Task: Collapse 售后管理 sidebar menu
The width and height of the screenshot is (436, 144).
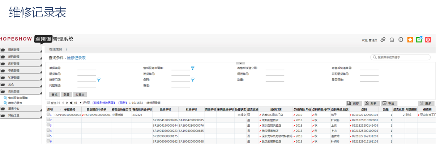Action: click(x=21, y=91)
